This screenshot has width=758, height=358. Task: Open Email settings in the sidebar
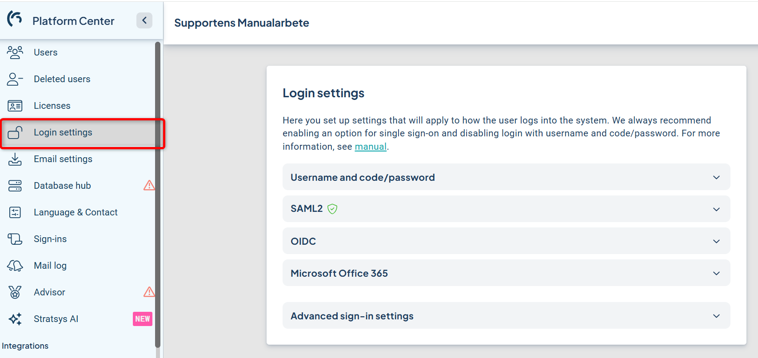pyautogui.click(x=63, y=159)
